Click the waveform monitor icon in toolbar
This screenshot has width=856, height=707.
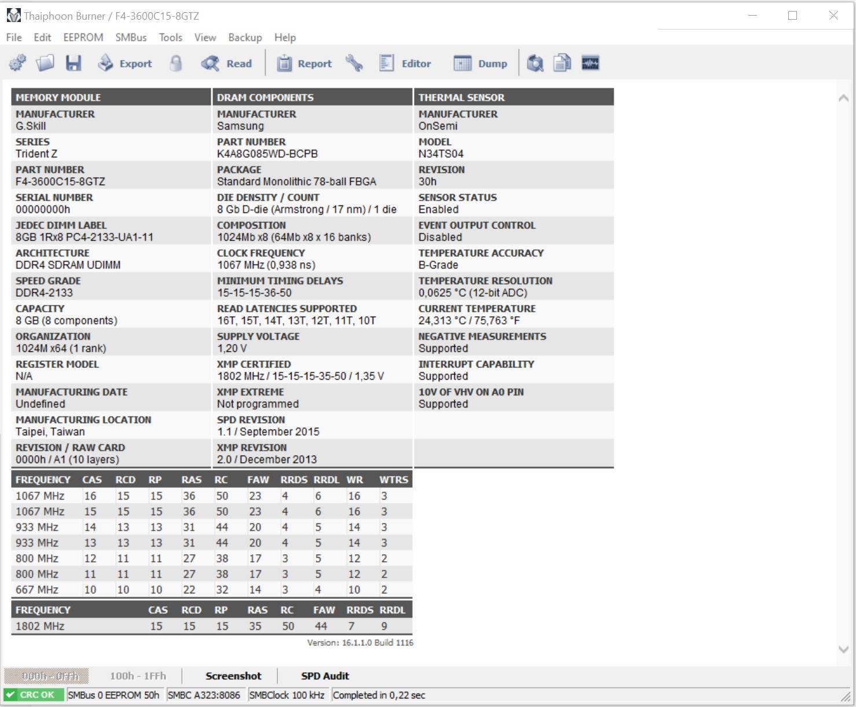click(590, 63)
